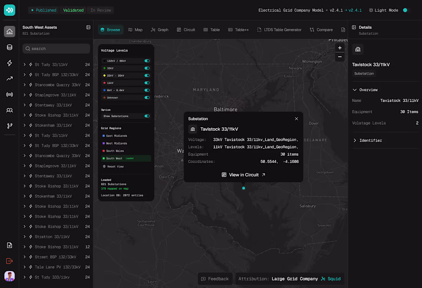Screen dimensions: 422x288
Task: Select East Midlands grid region swatch
Action: pos(104,136)
